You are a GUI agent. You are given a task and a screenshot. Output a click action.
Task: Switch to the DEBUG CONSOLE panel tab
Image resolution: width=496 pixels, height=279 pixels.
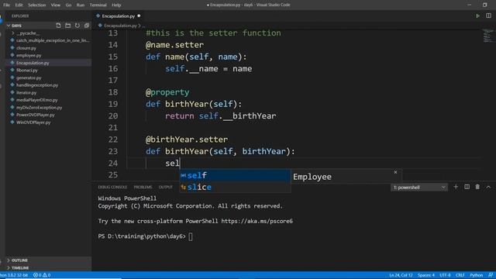pos(112,187)
